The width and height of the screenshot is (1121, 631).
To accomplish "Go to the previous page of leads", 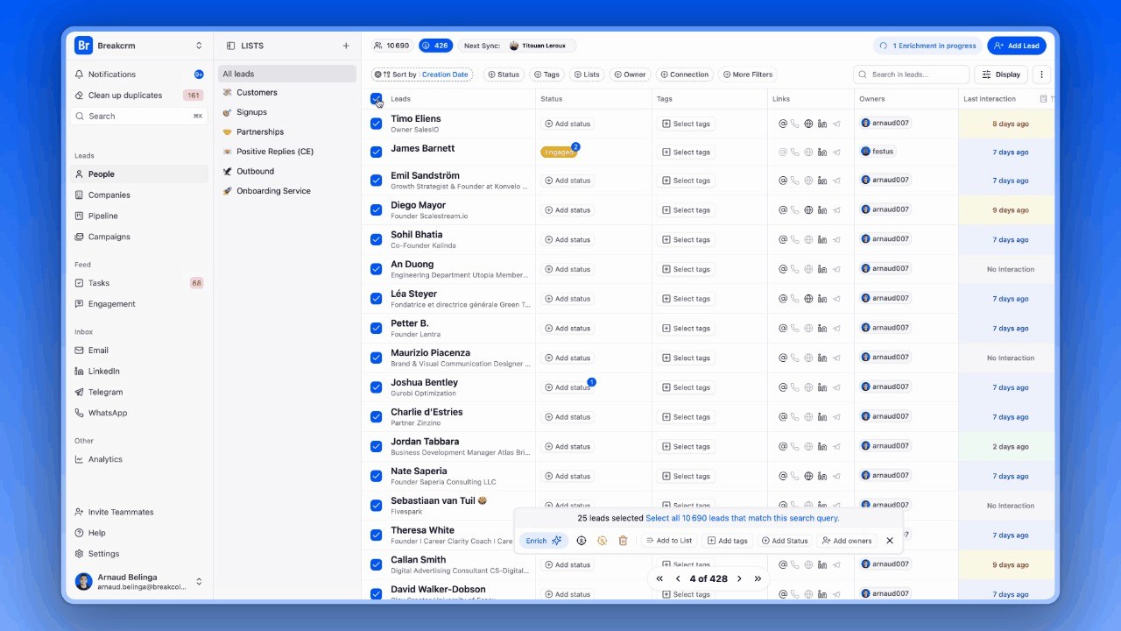I will click(x=678, y=578).
